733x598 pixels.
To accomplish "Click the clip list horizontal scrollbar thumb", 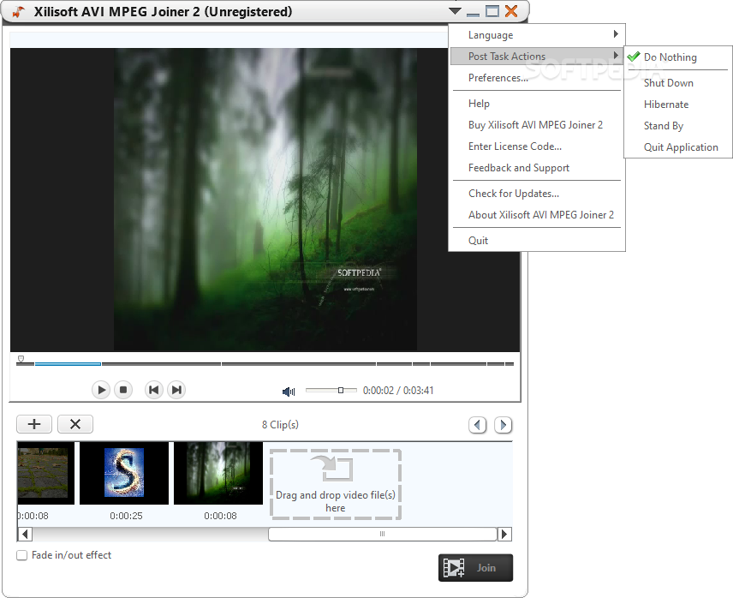I will pos(383,534).
